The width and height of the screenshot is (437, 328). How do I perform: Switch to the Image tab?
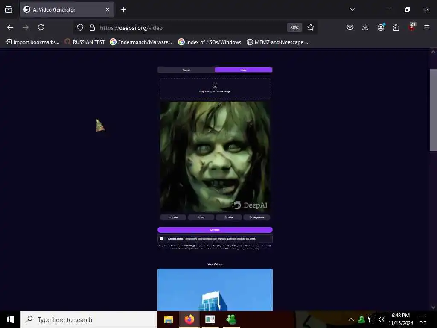click(244, 70)
